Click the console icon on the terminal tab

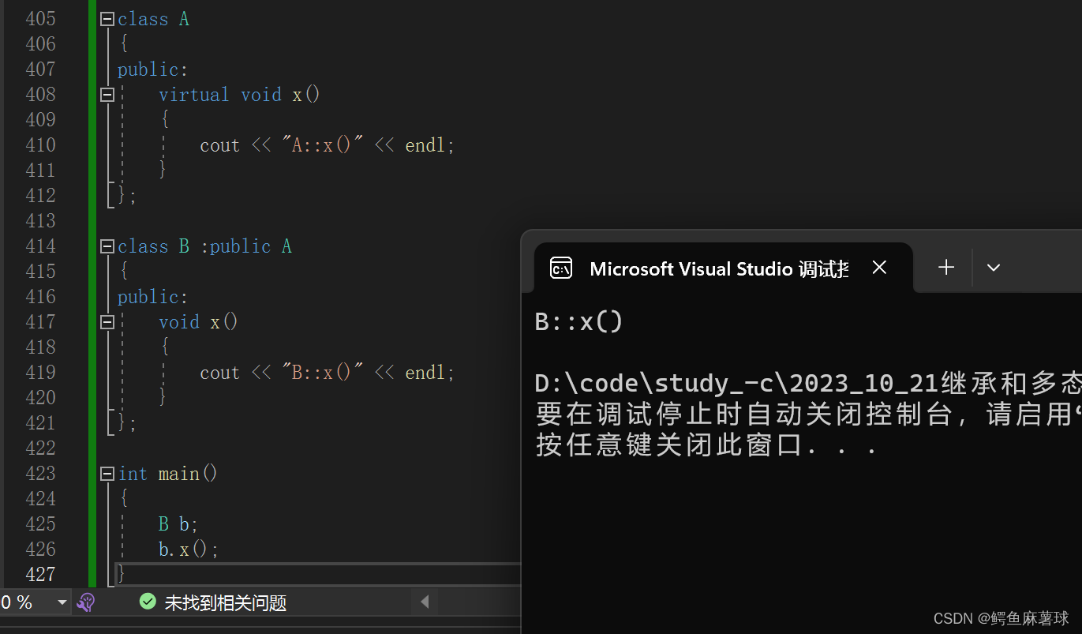click(x=561, y=268)
